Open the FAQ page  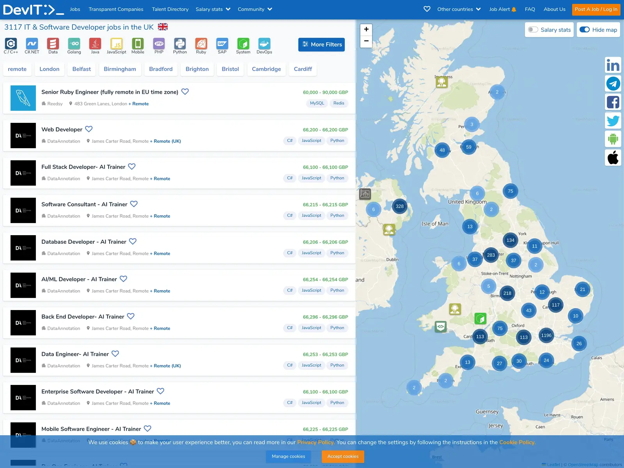click(x=530, y=9)
